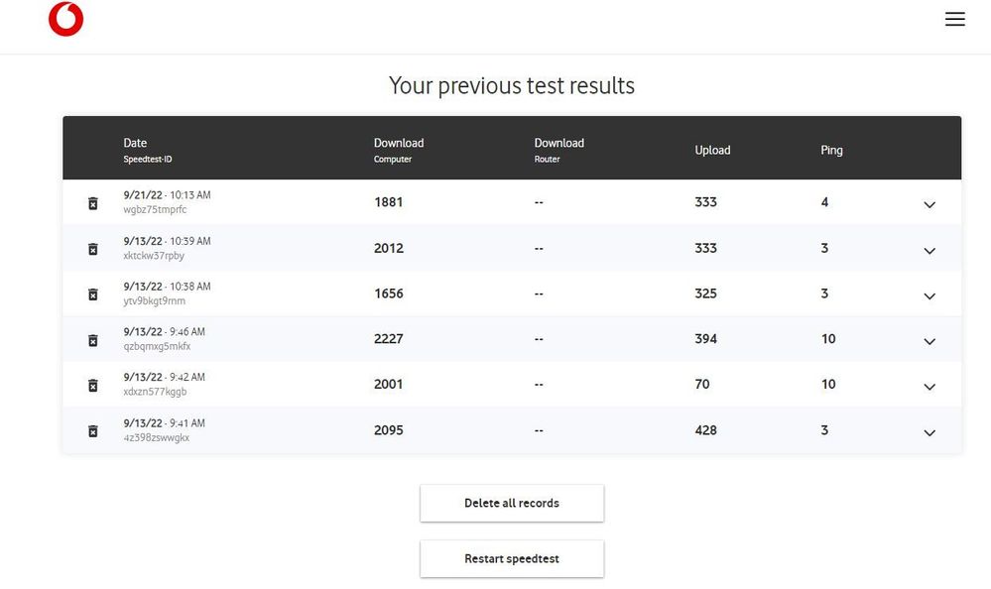Expand the qzbqmxg5mkfx test details
The image size is (991, 589).
pos(929,341)
